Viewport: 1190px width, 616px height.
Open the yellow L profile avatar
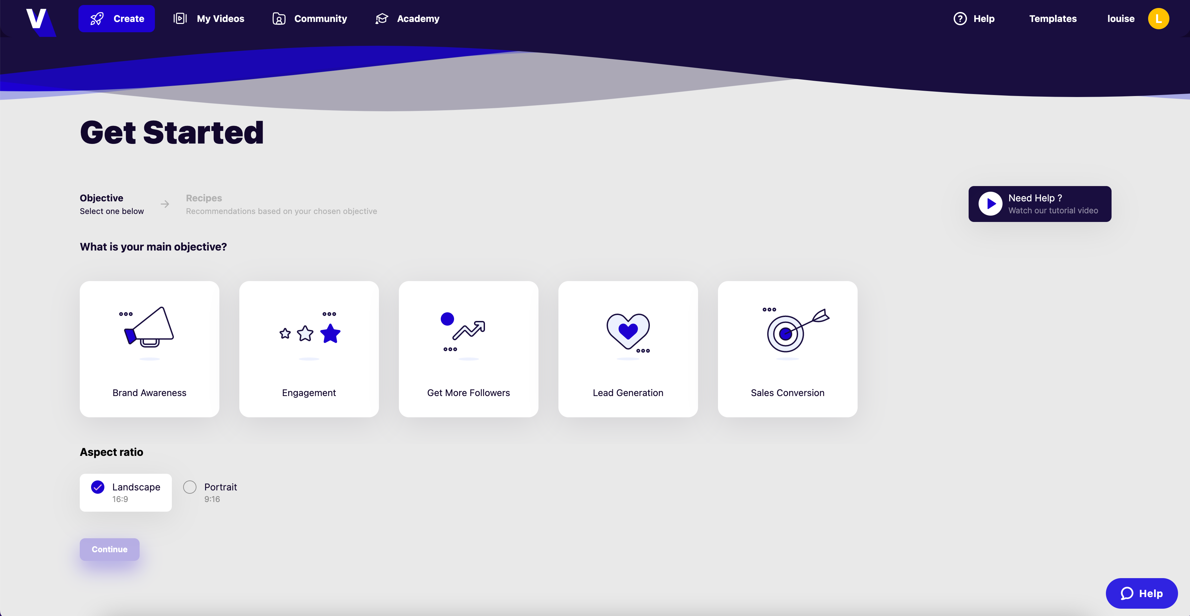[1158, 19]
